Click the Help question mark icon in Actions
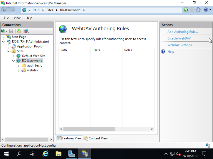 (163, 52)
